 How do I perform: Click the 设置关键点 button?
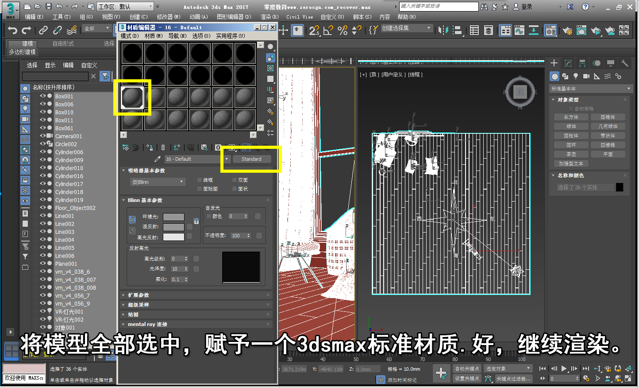(x=467, y=378)
